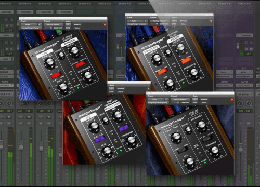Click the Phaser Sweep knob
The image size is (260, 187).
[74, 50]
